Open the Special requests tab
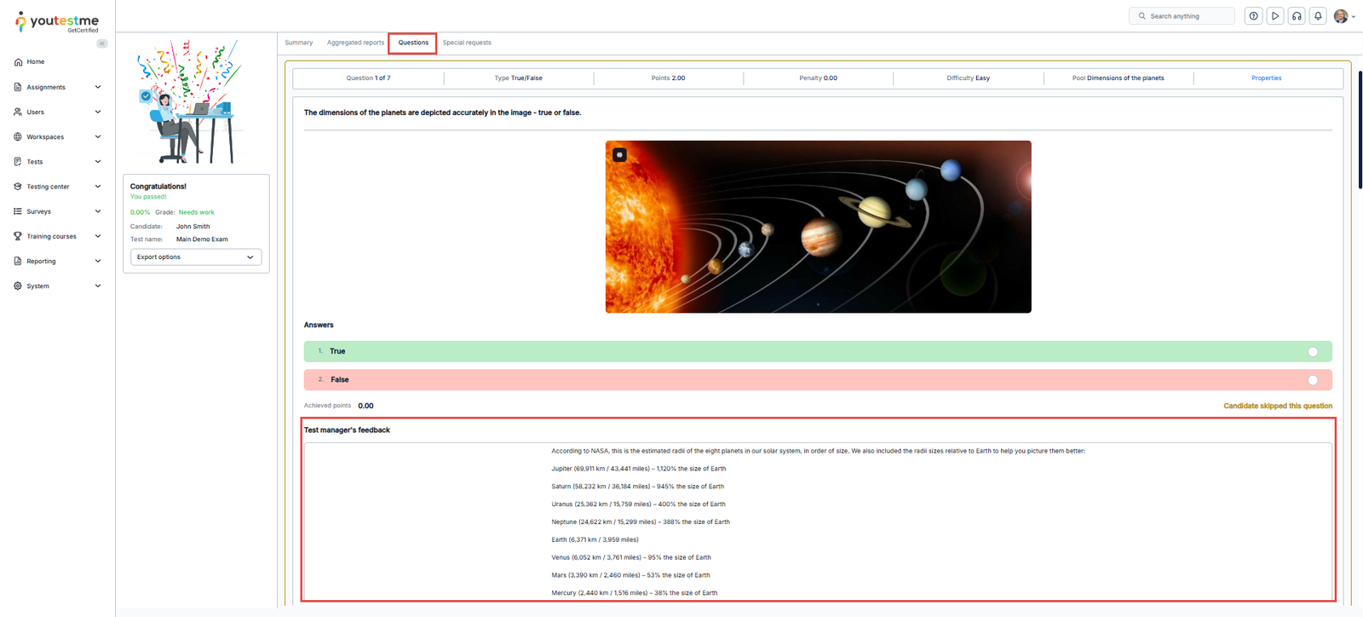 467,43
